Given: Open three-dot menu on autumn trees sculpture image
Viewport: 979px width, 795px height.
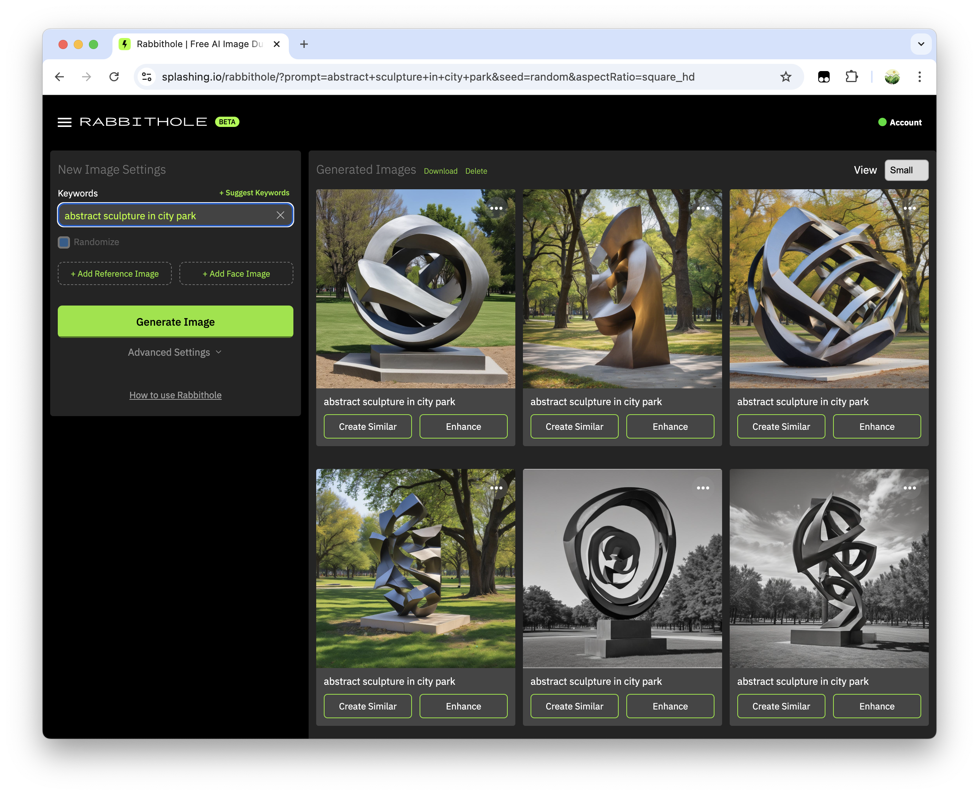Looking at the screenshot, I should click(909, 208).
